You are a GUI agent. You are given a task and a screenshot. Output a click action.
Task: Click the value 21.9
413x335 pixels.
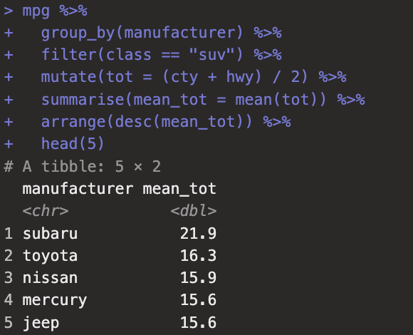coord(199,234)
